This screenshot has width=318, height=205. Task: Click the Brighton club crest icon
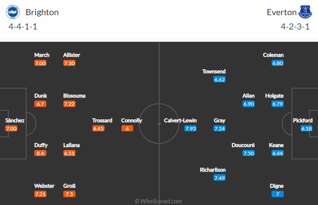13,12
